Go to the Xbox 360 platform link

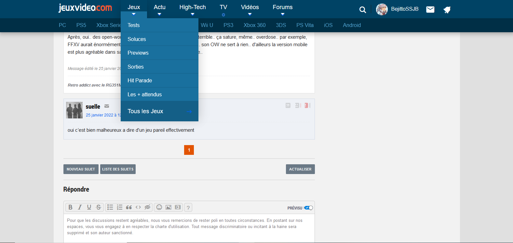pos(255,25)
